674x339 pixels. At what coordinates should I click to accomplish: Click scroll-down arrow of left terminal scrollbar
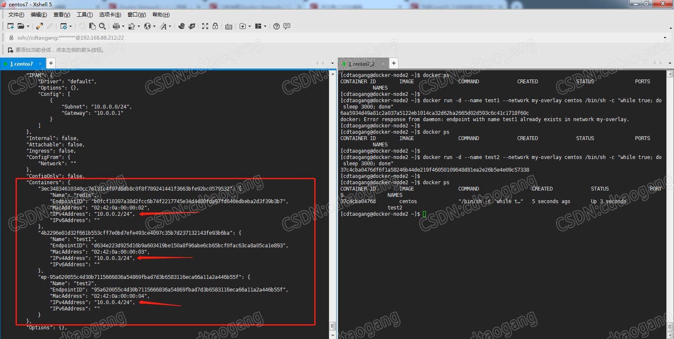(332, 336)
